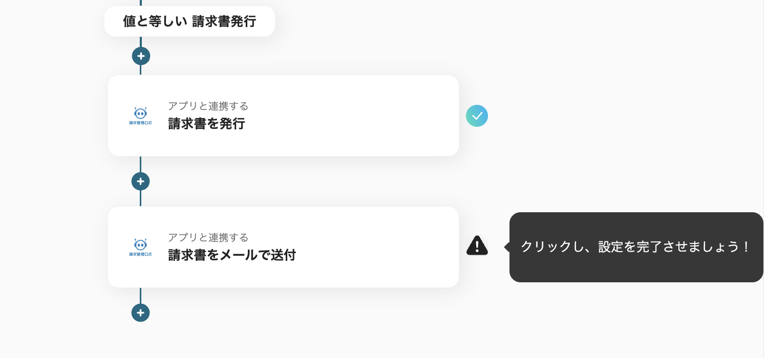The image size is (766, 358).
Task: Open the 請求書をメールで送付 step title
Action: [x=232, y=255]
